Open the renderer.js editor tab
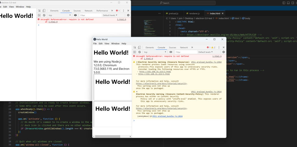Viewport: 297px width, 147px height. tap(192, 13)
